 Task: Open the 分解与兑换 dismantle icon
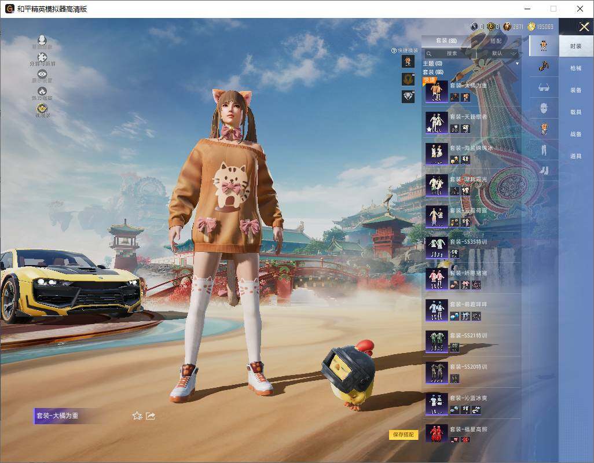tap(42, 56)
